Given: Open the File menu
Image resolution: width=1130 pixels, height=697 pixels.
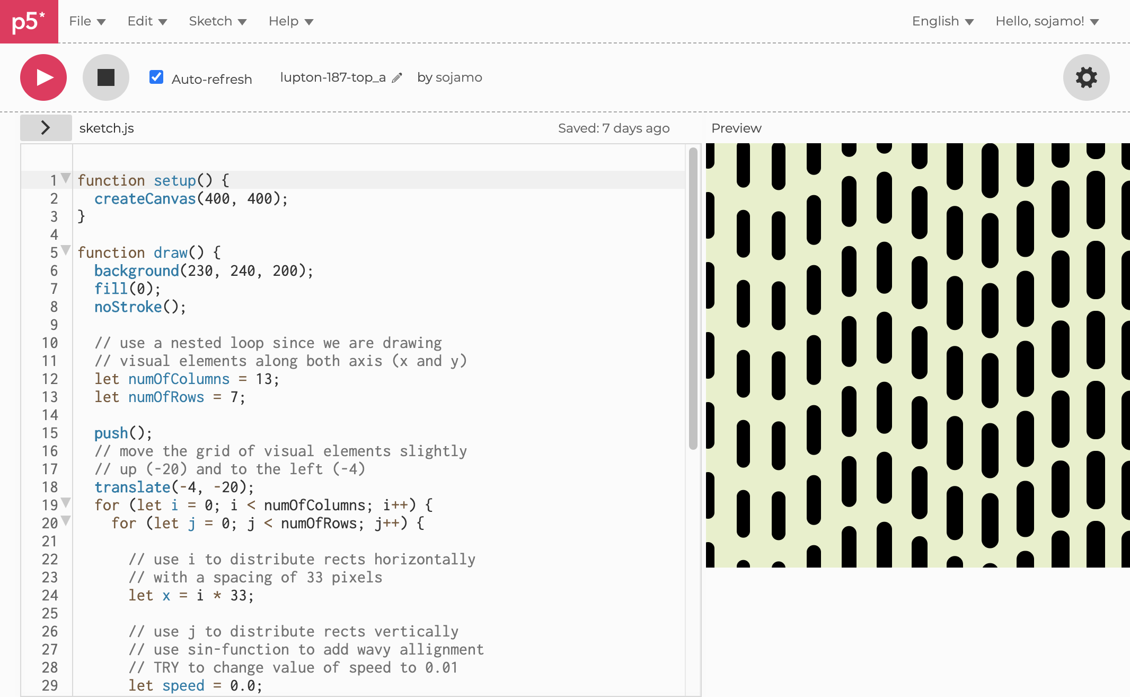Looking at the screenshot, I should (x=87, y=21).
